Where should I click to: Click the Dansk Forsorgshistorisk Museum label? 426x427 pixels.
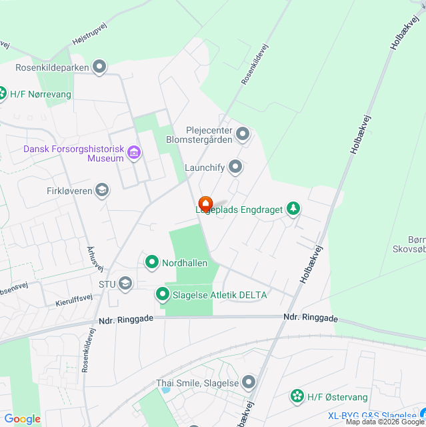pos(74,153)
